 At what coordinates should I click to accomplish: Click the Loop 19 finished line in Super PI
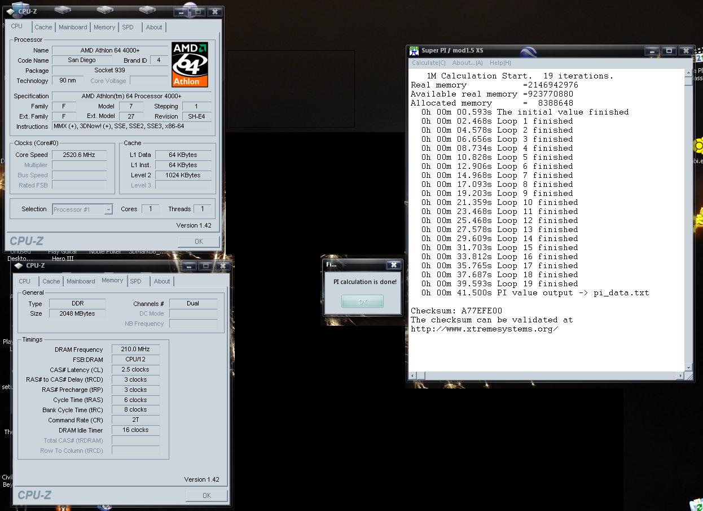point(500,284)
